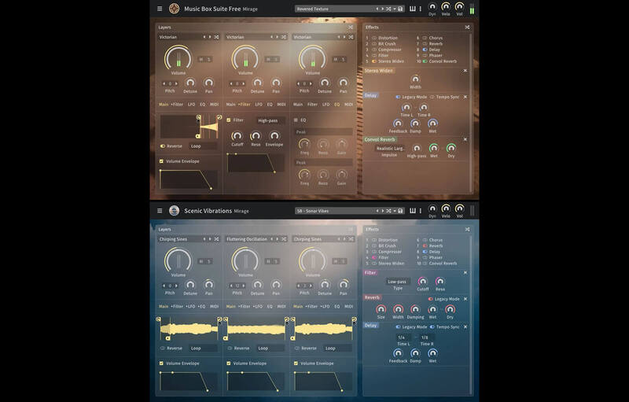
Task: Click the Scenic Vibrations logo icon
Action: coord(174,211)
